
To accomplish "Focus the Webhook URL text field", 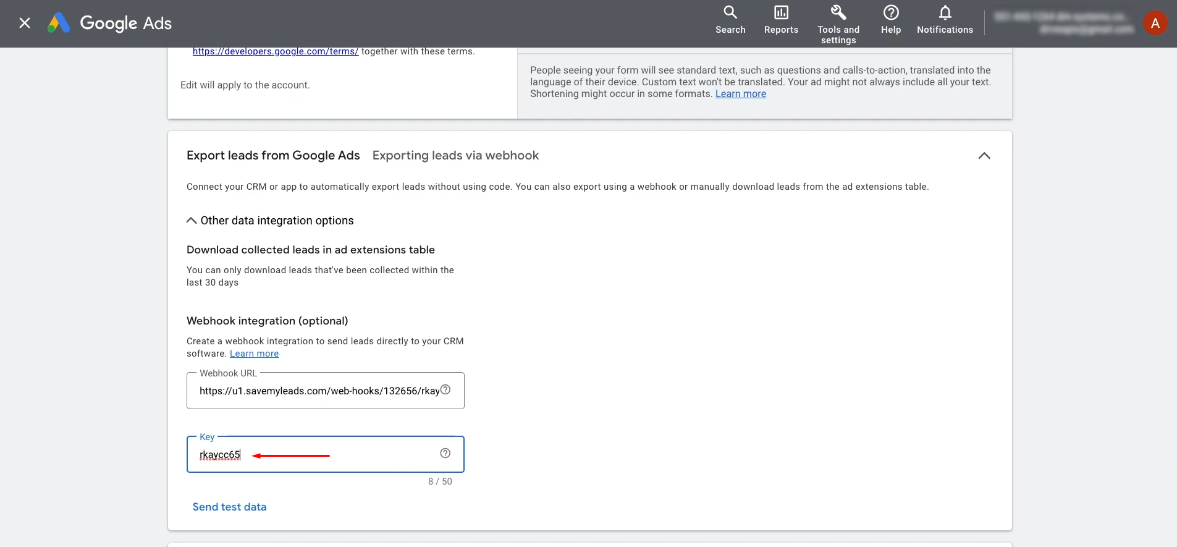I will click(318, 391).
